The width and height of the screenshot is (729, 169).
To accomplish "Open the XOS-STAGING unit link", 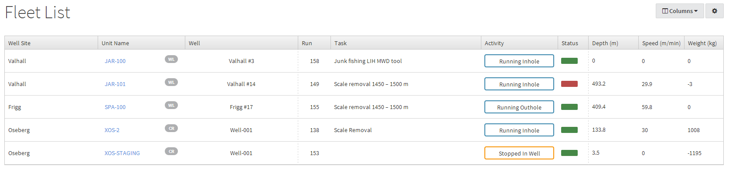I will pos(122,153).
